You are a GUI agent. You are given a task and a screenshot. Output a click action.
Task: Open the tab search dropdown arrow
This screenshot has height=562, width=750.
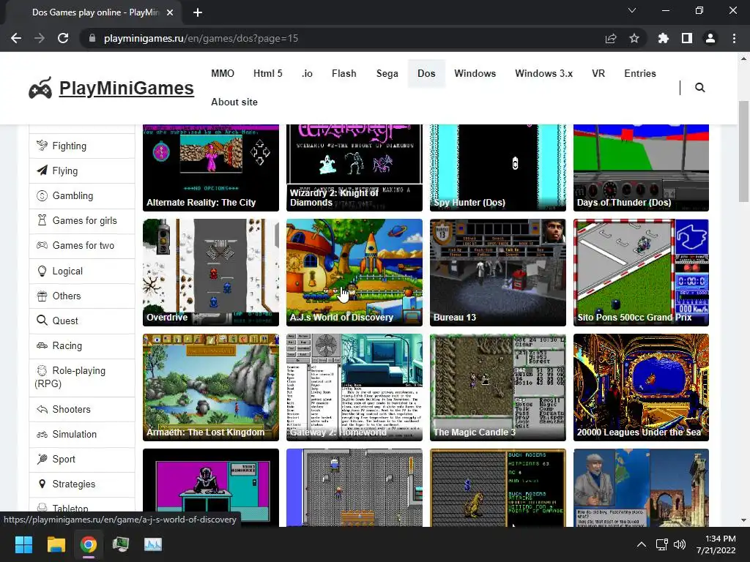tap(632, 10)
